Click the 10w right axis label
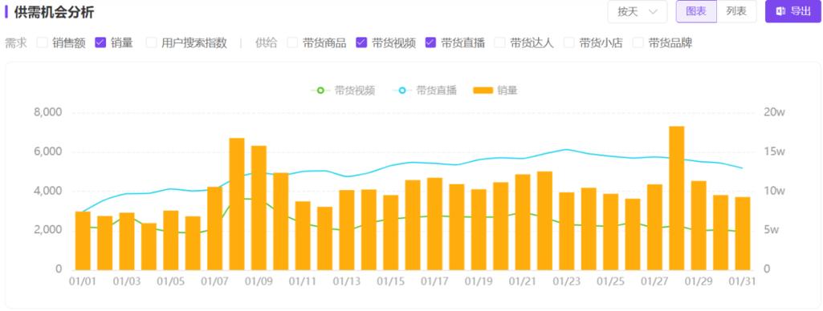 [774, 191]
